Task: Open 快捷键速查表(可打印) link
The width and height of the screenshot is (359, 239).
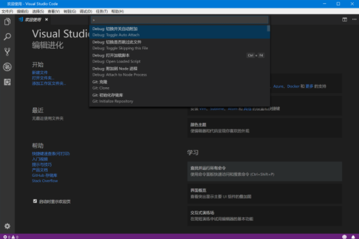Action: (51, 153)
